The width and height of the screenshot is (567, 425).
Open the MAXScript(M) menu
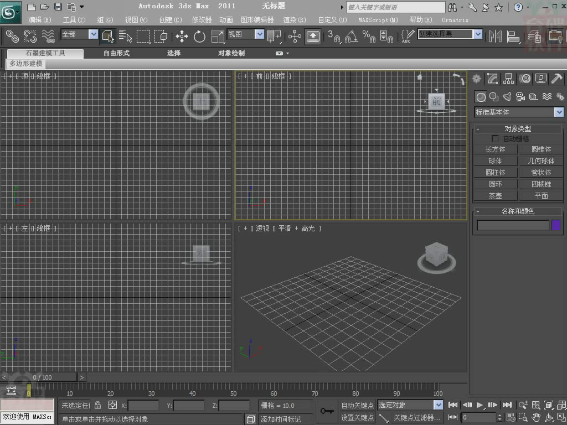pyautogui.click(x=378, y=20)
